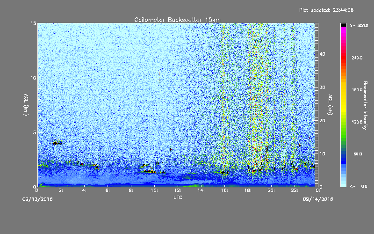This screenshot has height=234, width=374.
Task: Click the 'Backscatter Intensity' colorbar label
Action: click(365, 105)
